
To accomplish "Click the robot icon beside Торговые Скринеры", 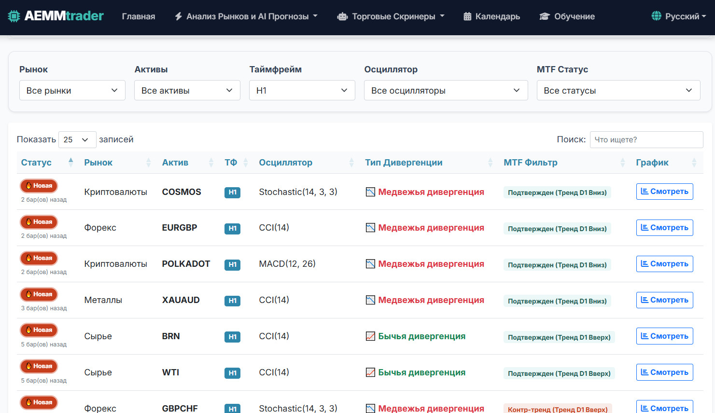I will pyautogui.click(x=342, y=16).
